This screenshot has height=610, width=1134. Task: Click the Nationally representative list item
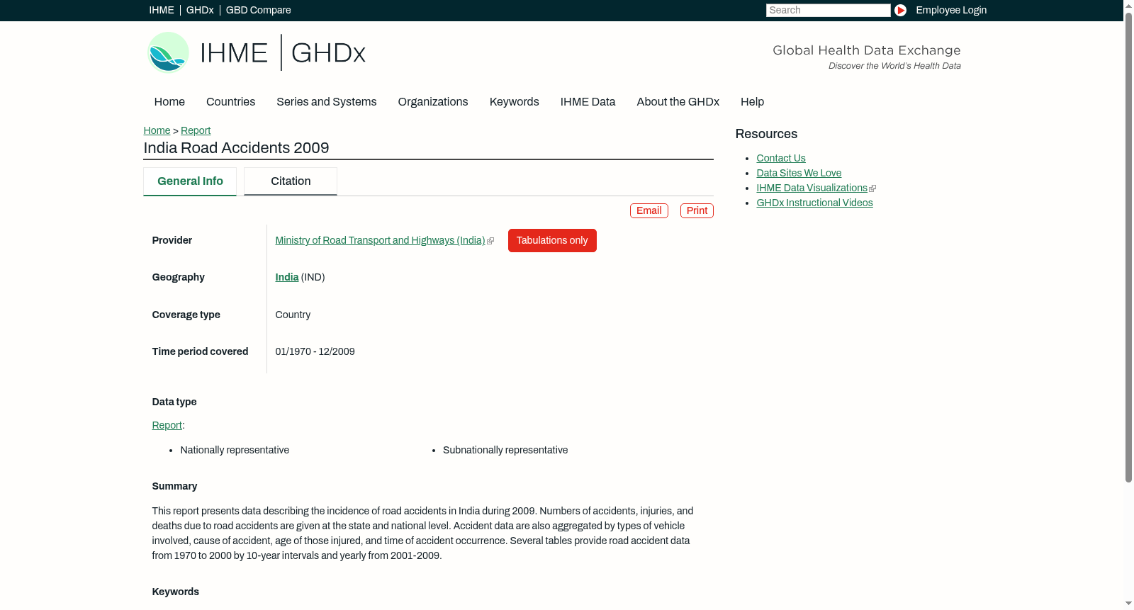(x=235, y=451)
